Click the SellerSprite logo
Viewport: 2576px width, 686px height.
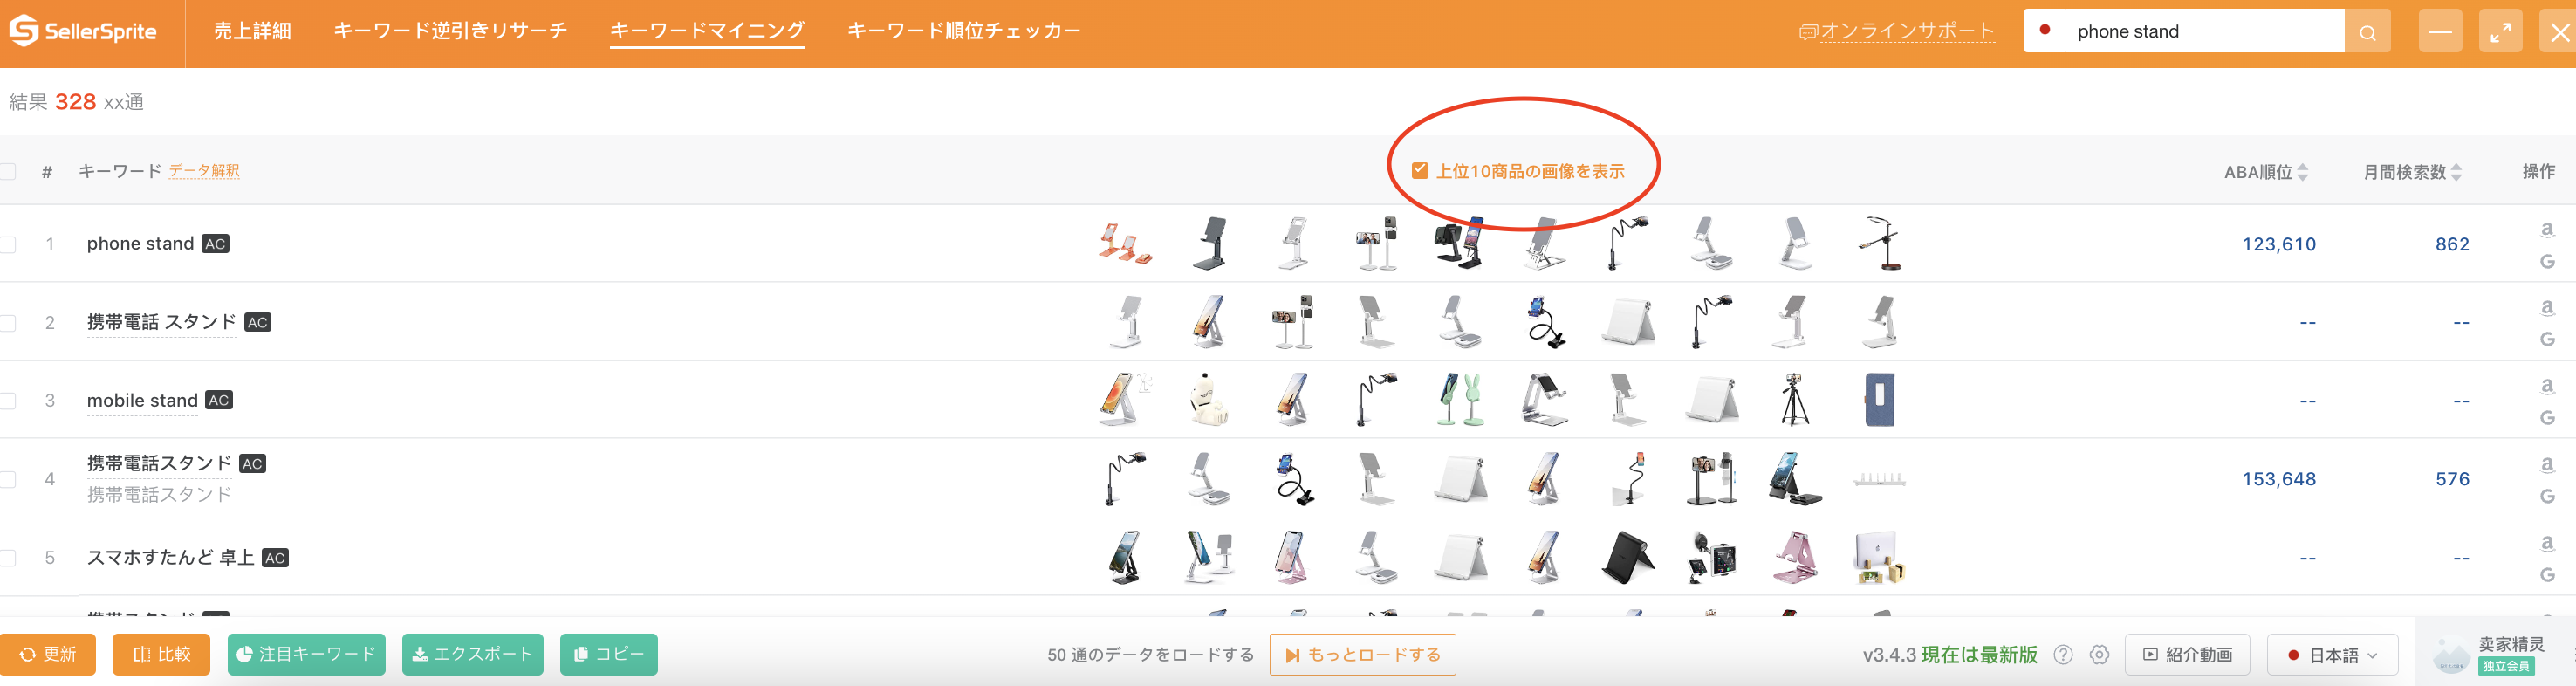pos(83,31)
